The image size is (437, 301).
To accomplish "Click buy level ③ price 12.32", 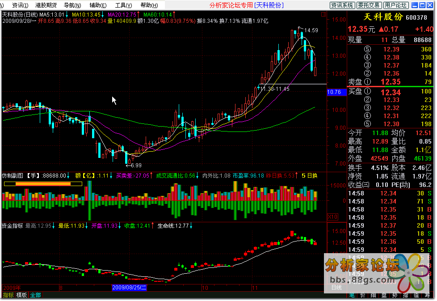I will pos(391,108).
